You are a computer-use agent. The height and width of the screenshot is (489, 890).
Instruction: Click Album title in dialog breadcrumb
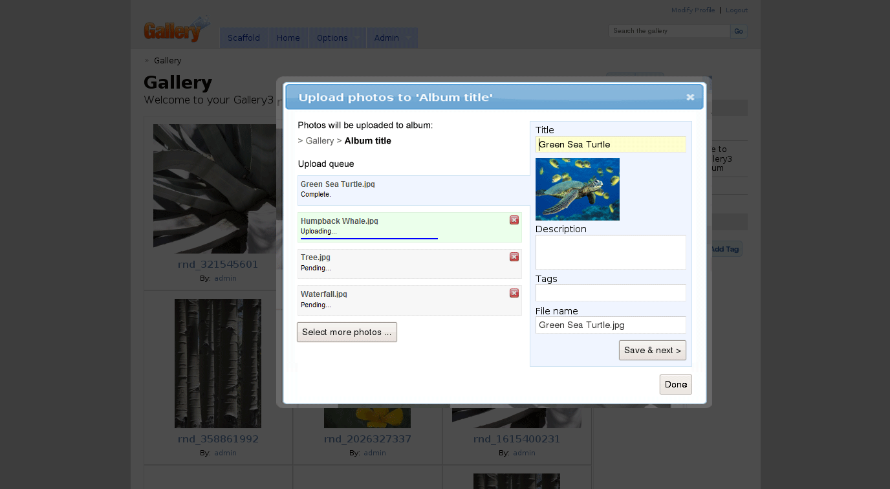[x=367, y=141]
